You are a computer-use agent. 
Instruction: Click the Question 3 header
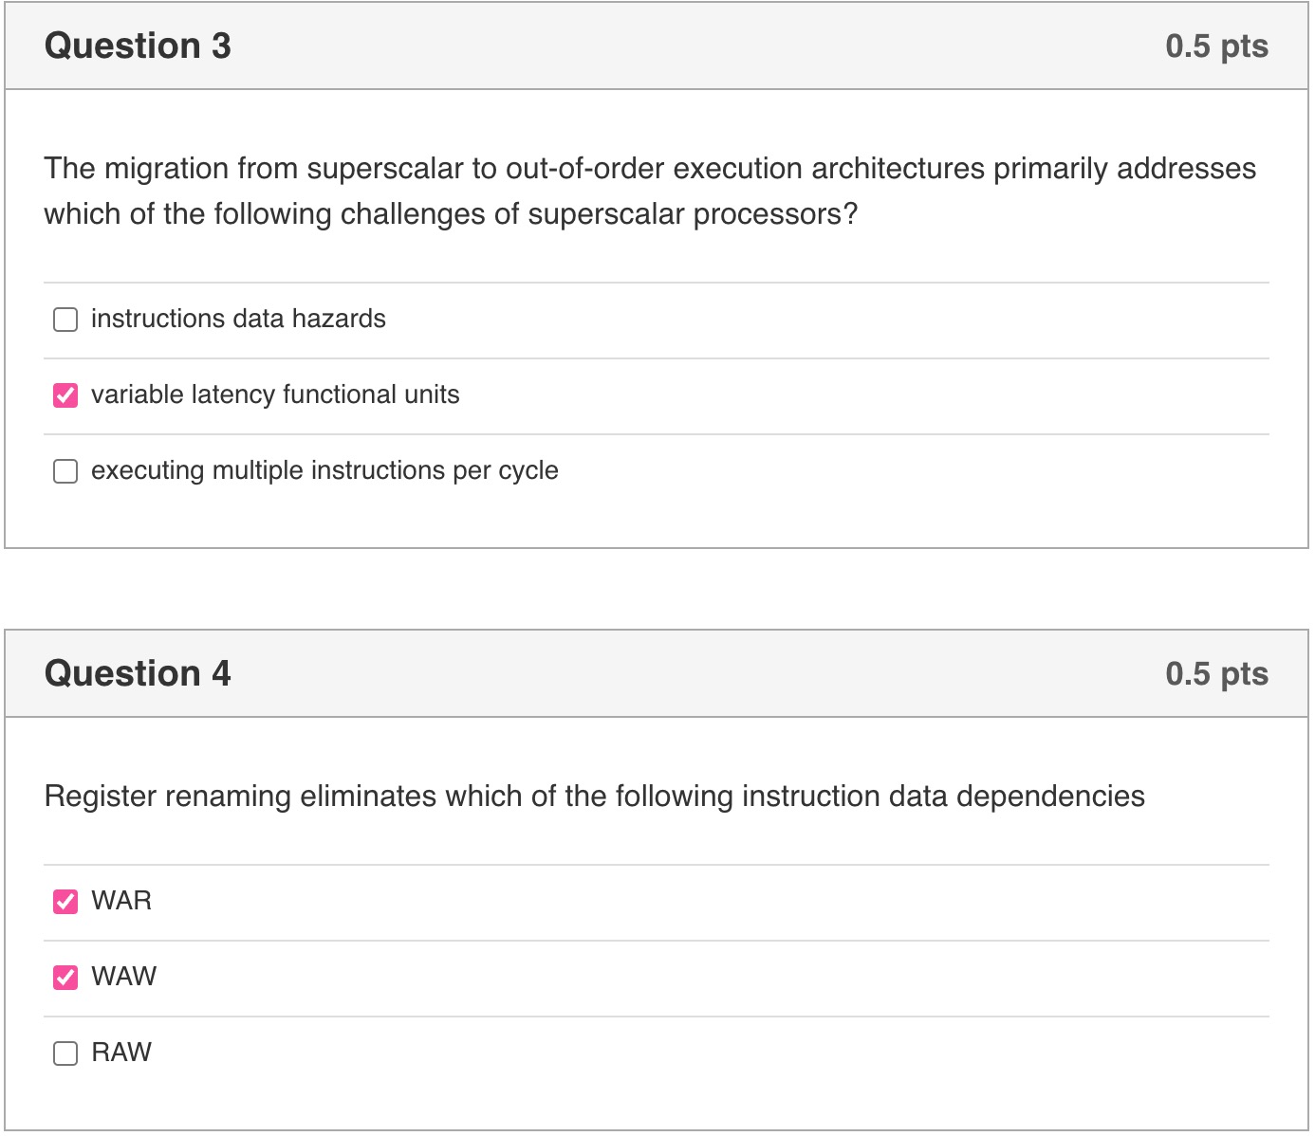pyautogui.click(x=139, y=45)
